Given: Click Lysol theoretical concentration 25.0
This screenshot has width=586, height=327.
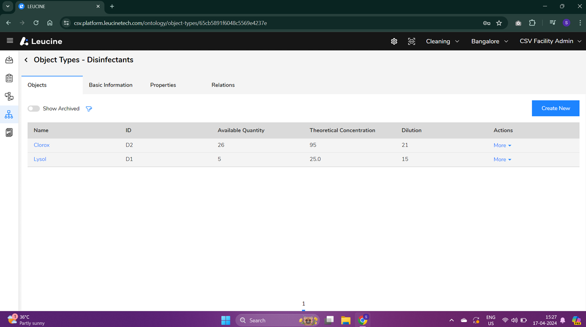Looking at the screenshot, I should coord(315,159).
